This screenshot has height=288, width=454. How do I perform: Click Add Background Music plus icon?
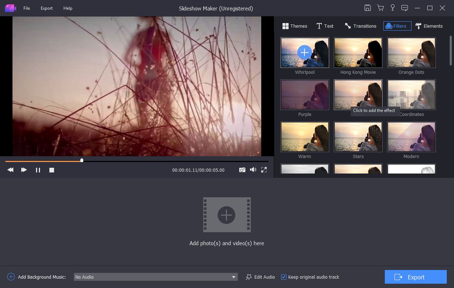click(x=11, y=277)
